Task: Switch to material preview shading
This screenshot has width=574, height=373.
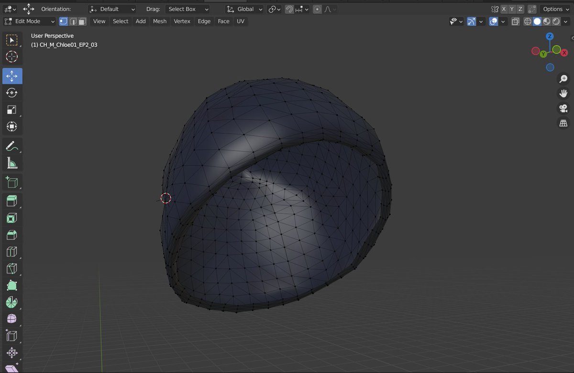Action: tap(547, 21)
